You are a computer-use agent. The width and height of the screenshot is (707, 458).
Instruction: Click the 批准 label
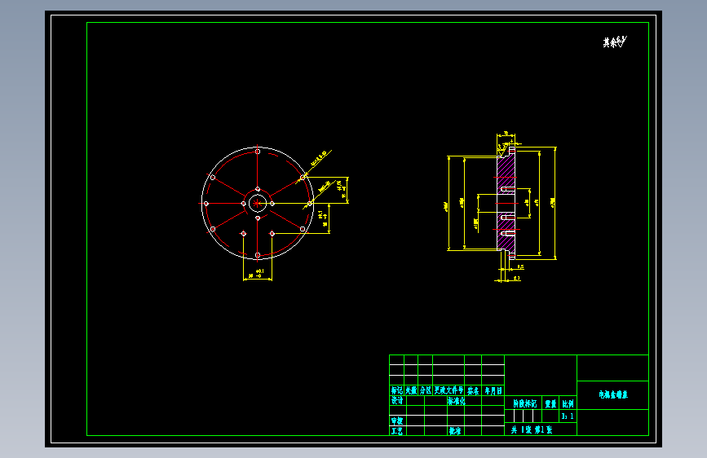click(455, 430)
